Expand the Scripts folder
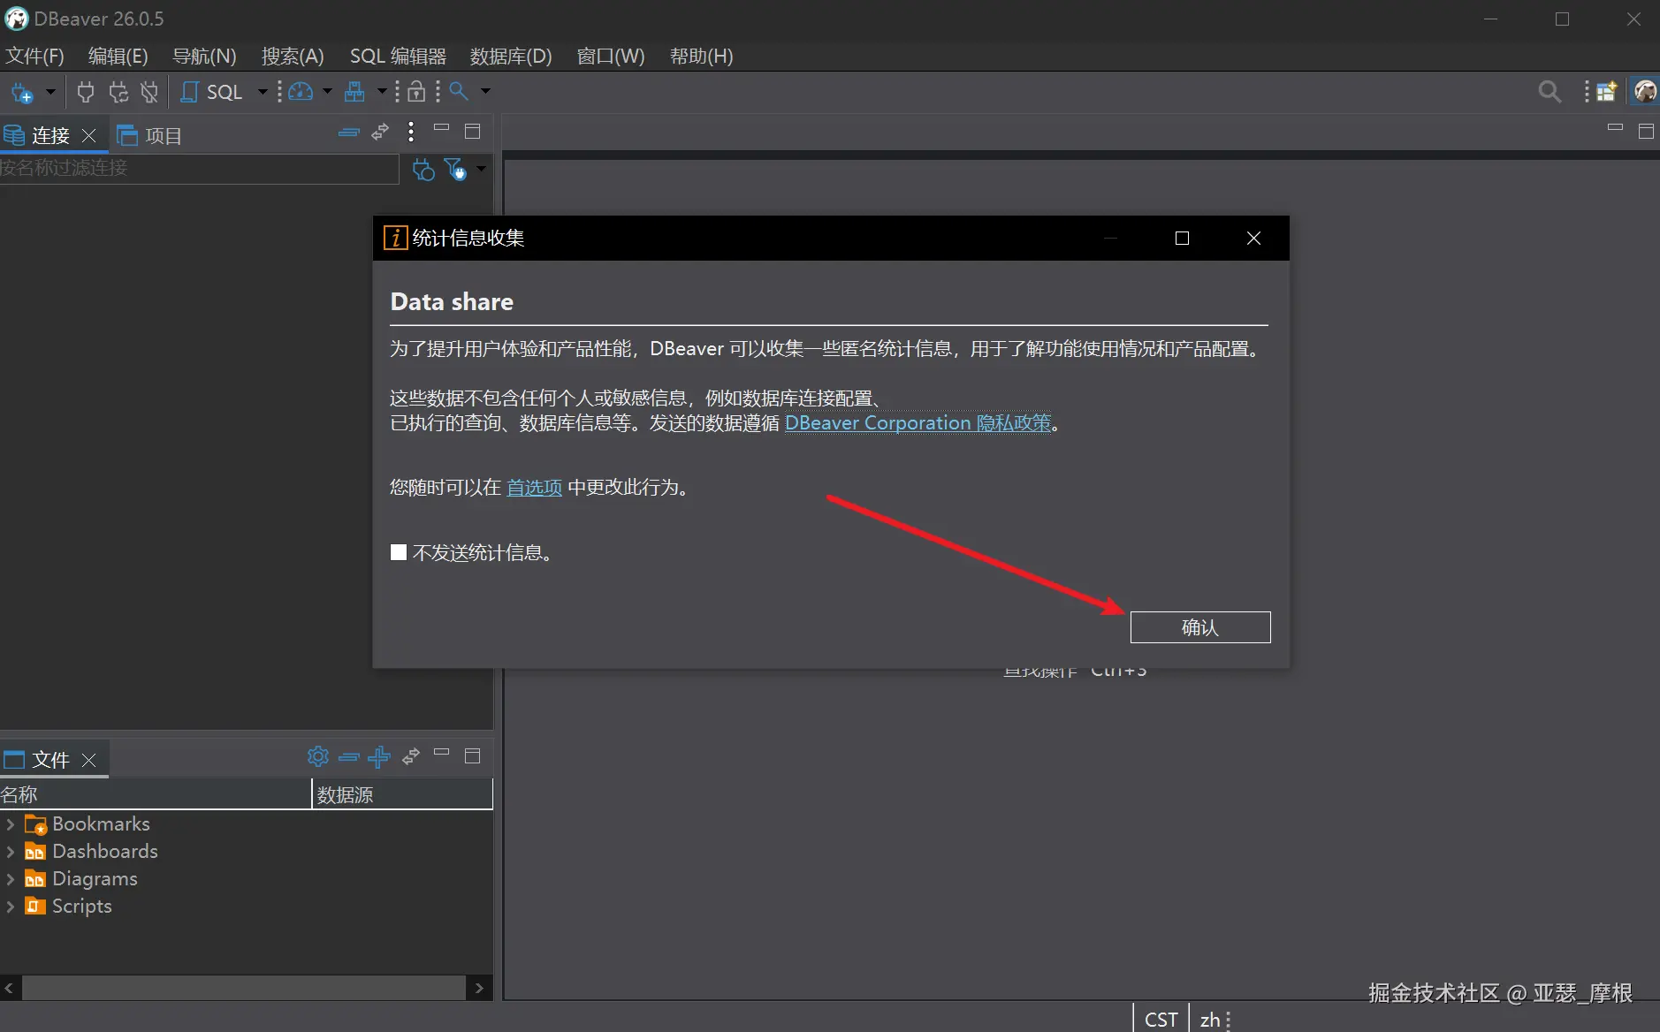This screenshot has width=1660, height=1032. [x=11, y=907]
